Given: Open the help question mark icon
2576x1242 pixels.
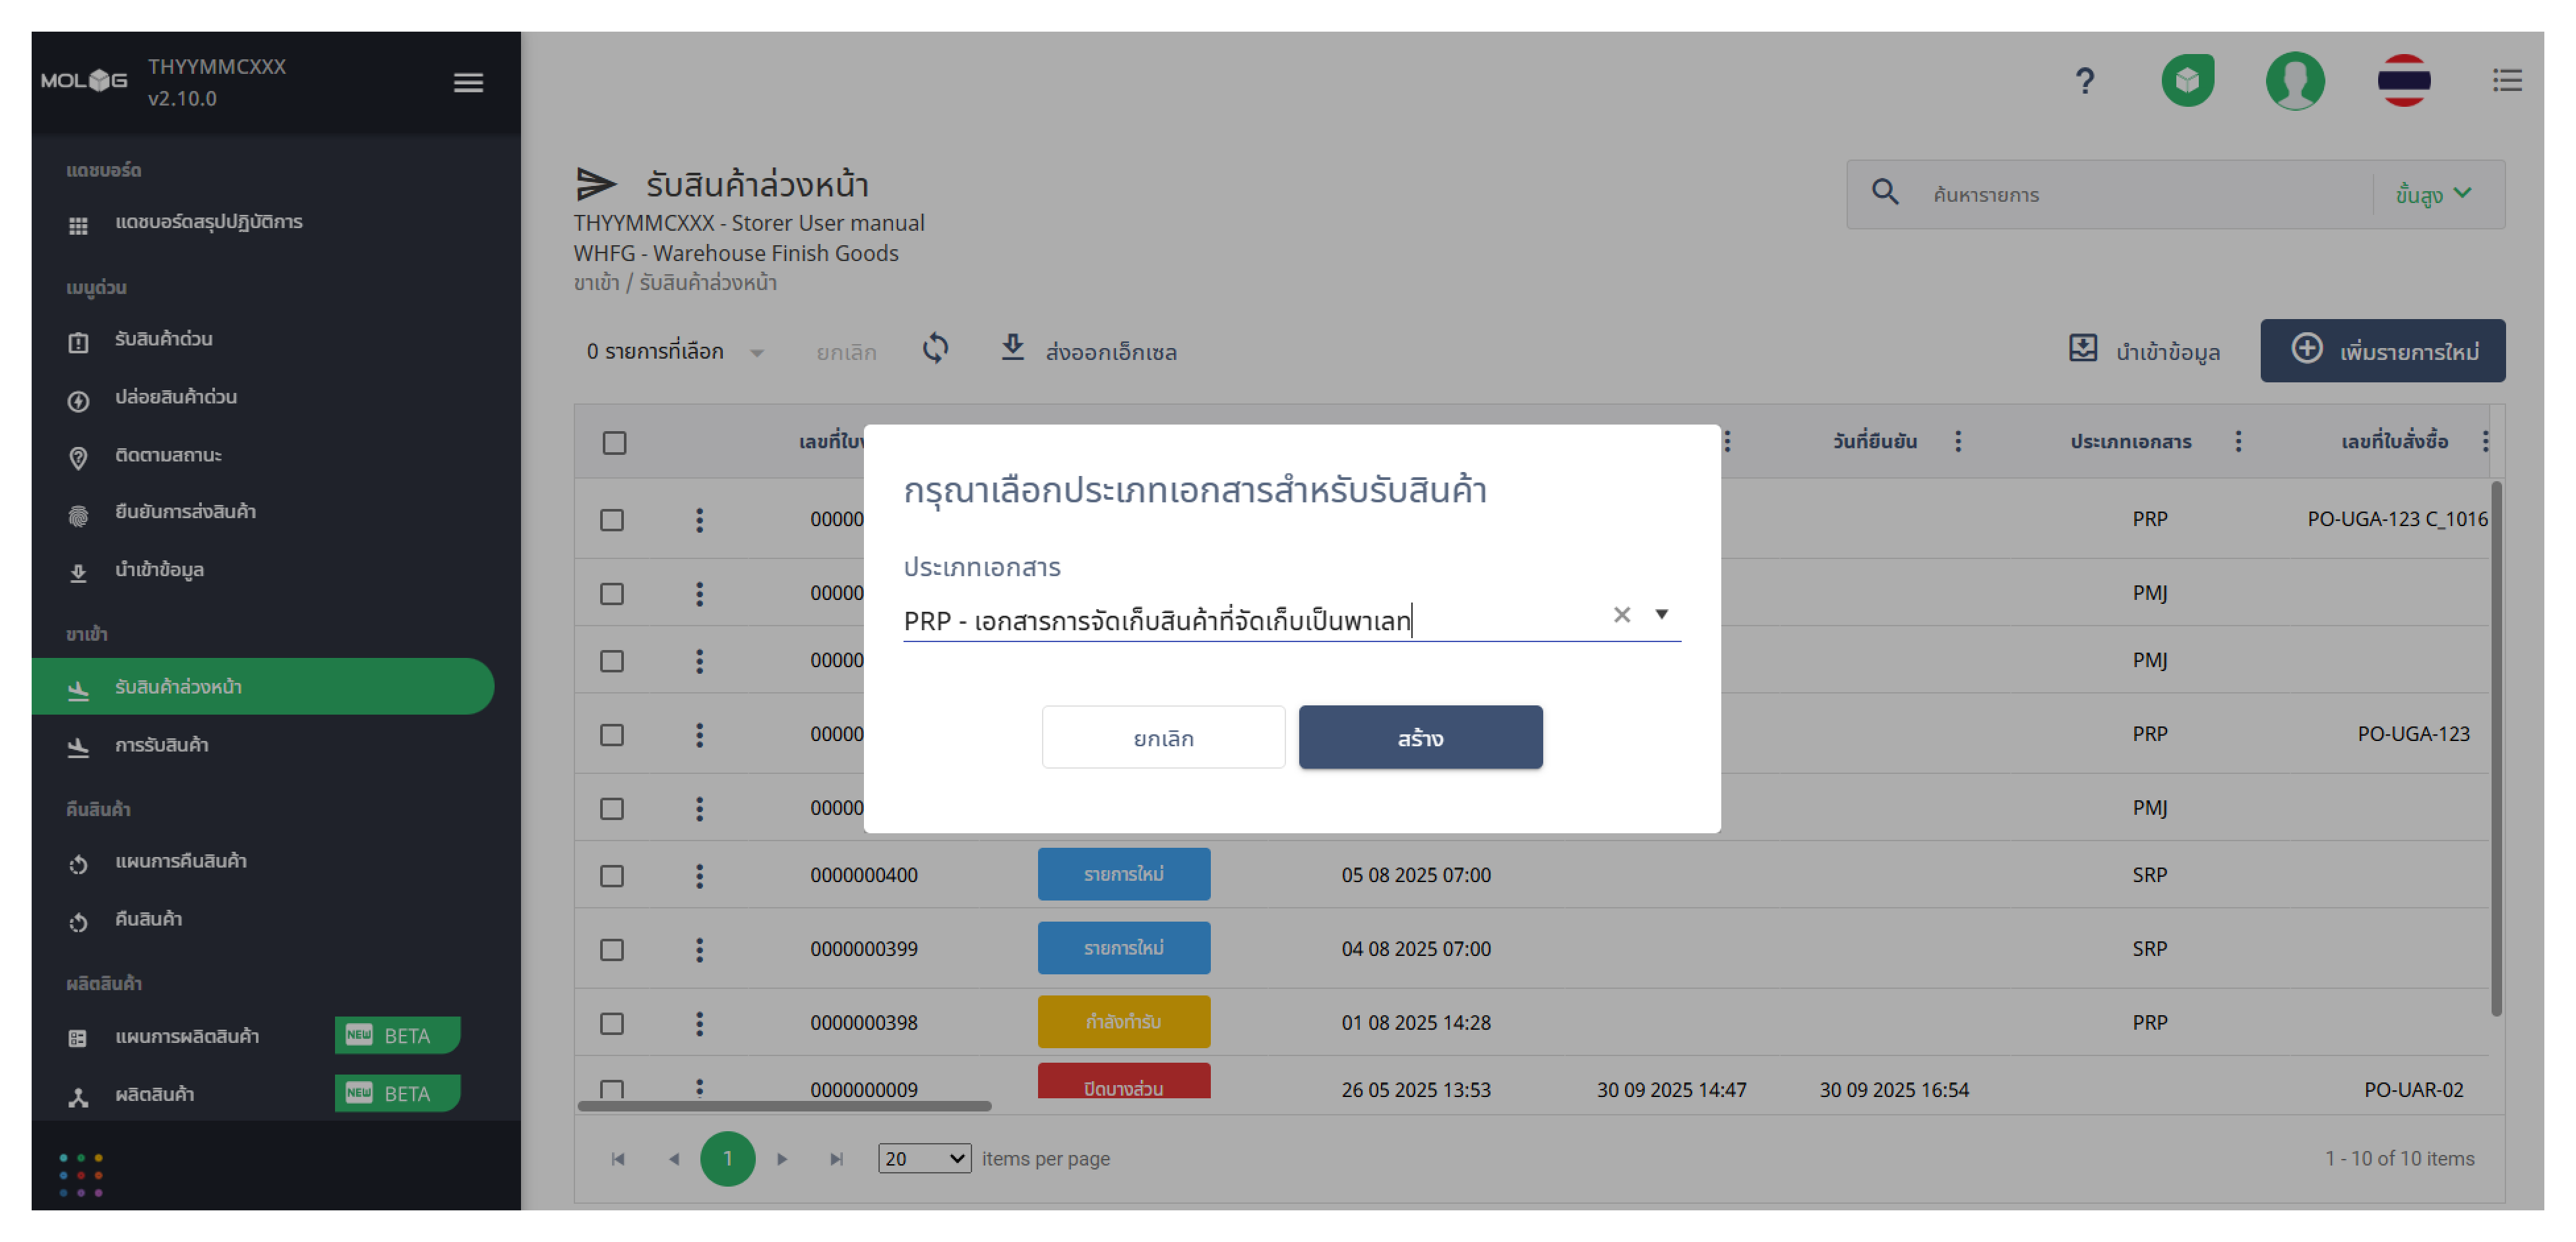Looking at the screenshot, I should coord(2084,81).
